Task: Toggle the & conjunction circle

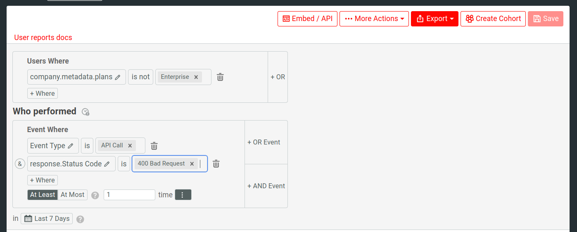Action: [x=20, y=164]
